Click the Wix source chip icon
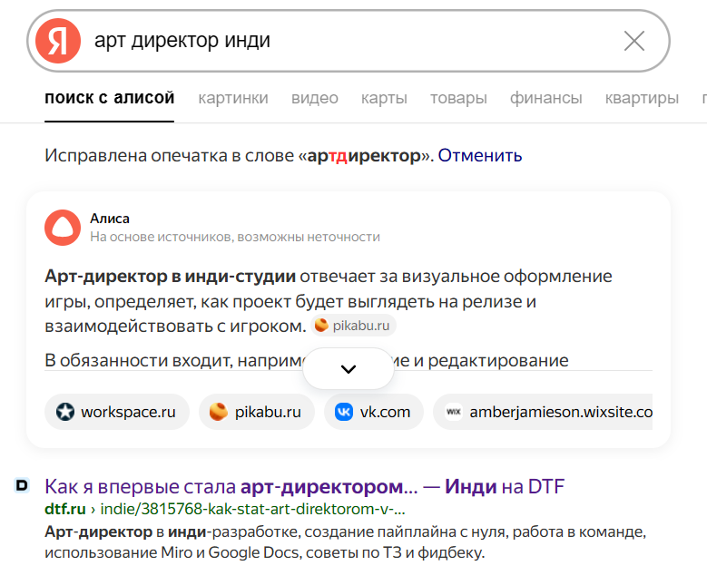 coord(454,412)
